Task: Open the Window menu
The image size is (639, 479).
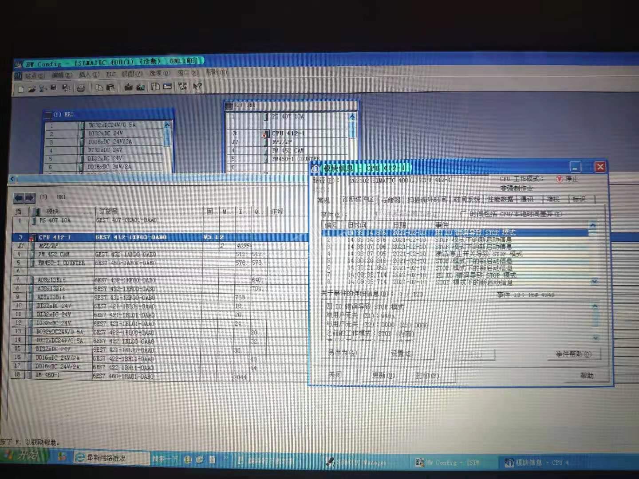Action: coord(188,73)
